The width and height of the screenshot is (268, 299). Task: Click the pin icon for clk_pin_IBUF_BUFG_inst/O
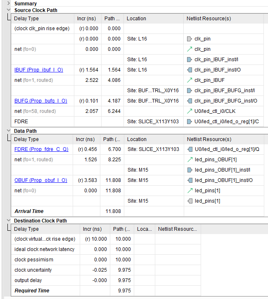(x=190, y=100)
